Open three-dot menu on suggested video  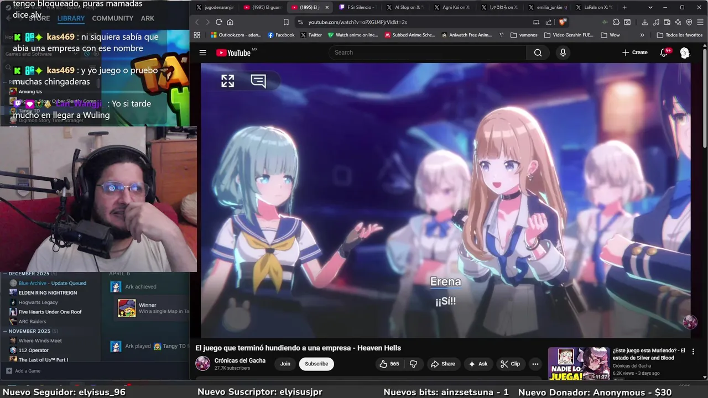pyautogui.click(x=693, y=351)
